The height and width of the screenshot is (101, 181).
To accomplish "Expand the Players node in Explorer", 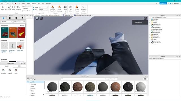I will tap(150, 21).
